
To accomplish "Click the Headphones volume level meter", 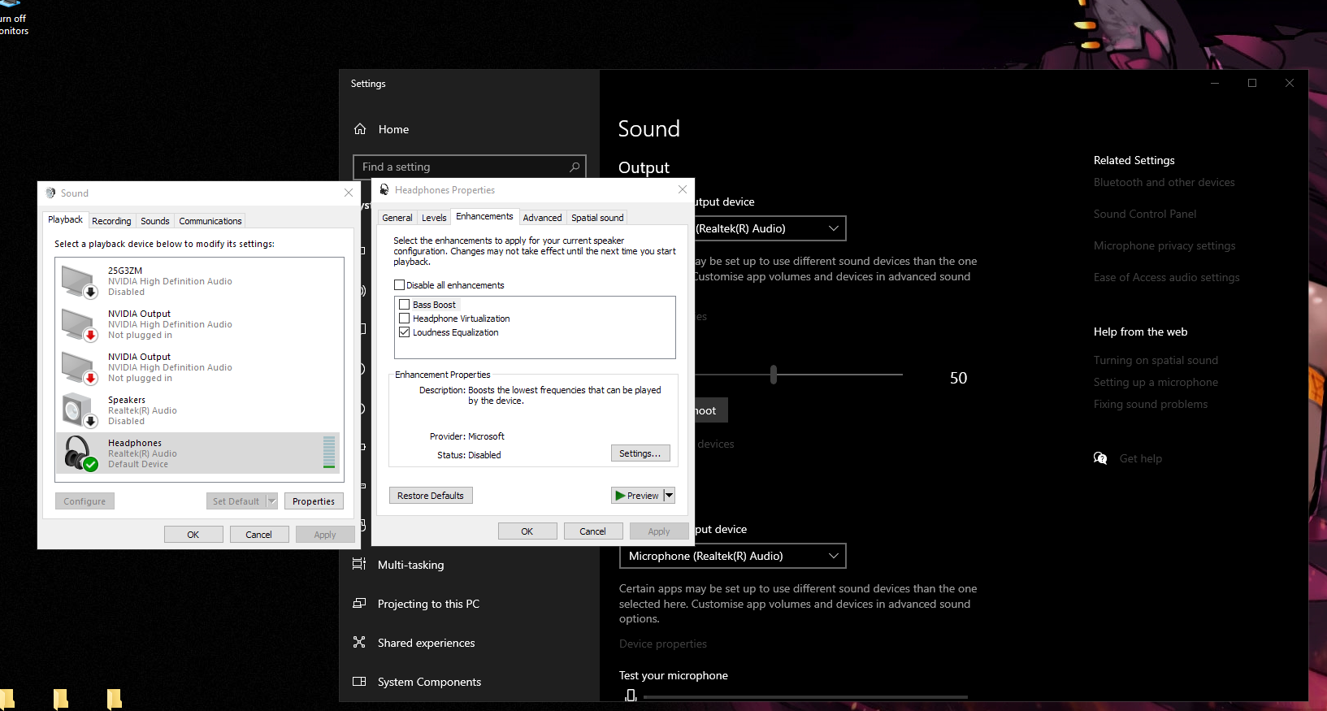I will click(329, 453).
